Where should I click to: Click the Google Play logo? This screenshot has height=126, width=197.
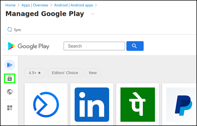click(x=28, y=46)
